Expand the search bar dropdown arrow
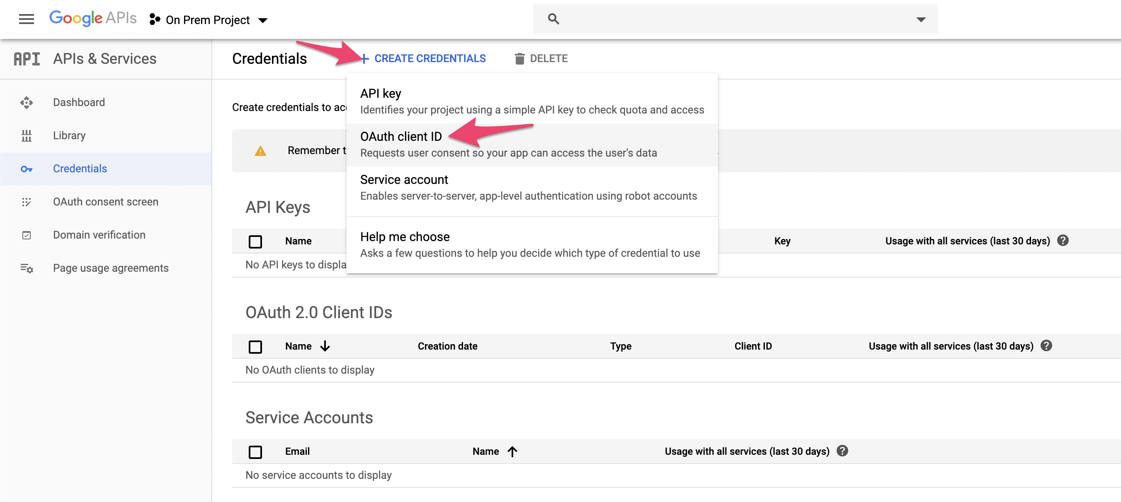 (921, 19)
